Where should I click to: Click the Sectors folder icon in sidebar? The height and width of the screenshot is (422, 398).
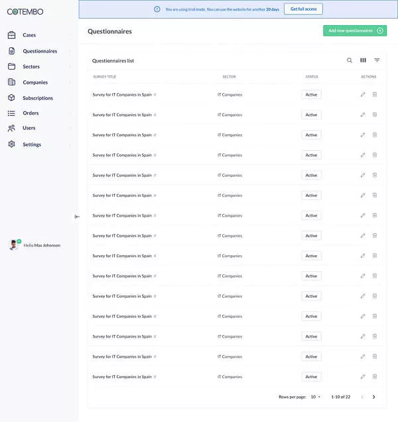click(11, 66)
